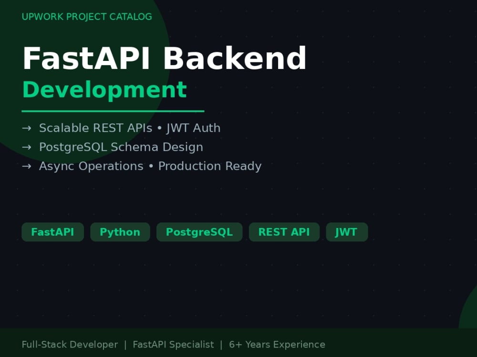Click the JWT tag pill
The image size is (477, 357).
347,232
